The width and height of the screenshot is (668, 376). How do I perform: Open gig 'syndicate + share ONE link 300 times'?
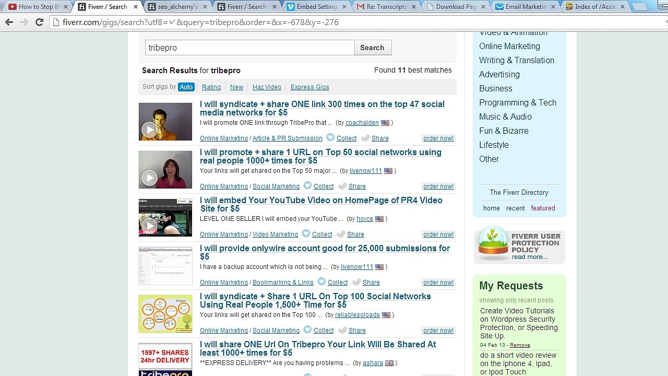[x=322, y=108]
